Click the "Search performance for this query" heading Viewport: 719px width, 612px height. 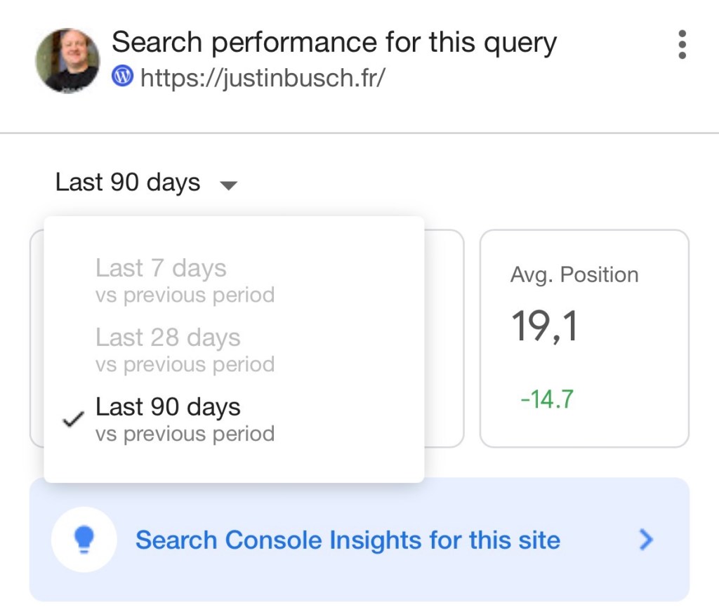click(x=334, y=43)
